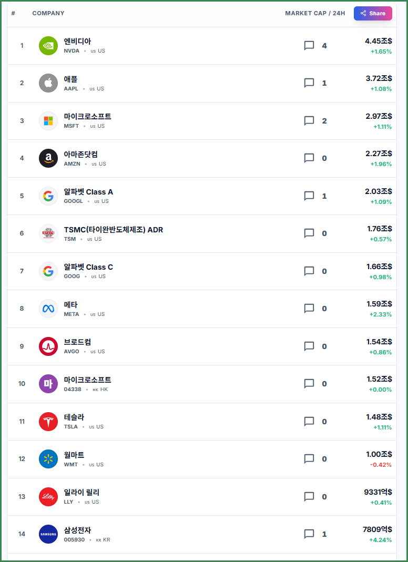Click the Eli Lilly logo icon
The height and width of the screenshot is (562, 408).
tap(48, 497)
